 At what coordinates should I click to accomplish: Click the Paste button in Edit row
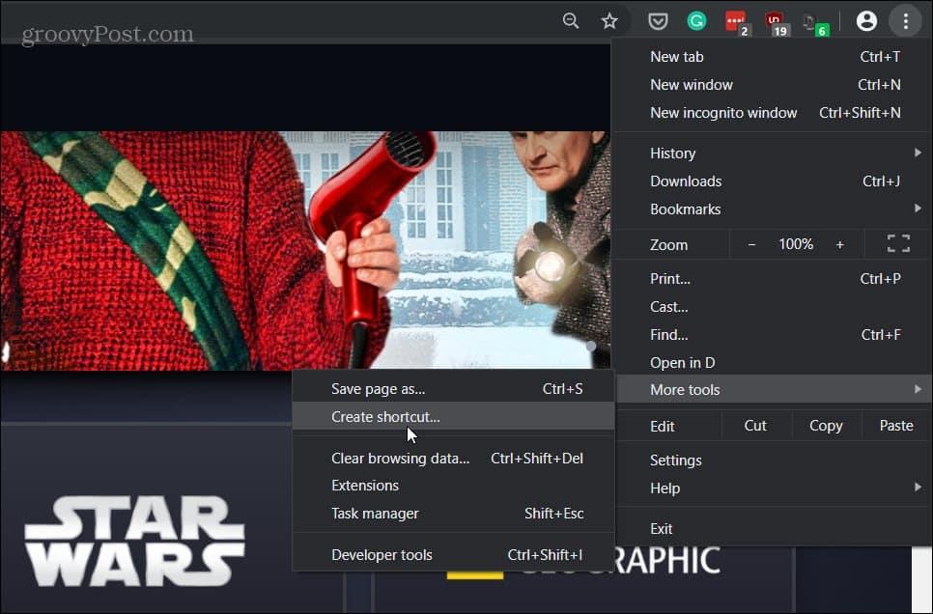click(x=896, y=426)
